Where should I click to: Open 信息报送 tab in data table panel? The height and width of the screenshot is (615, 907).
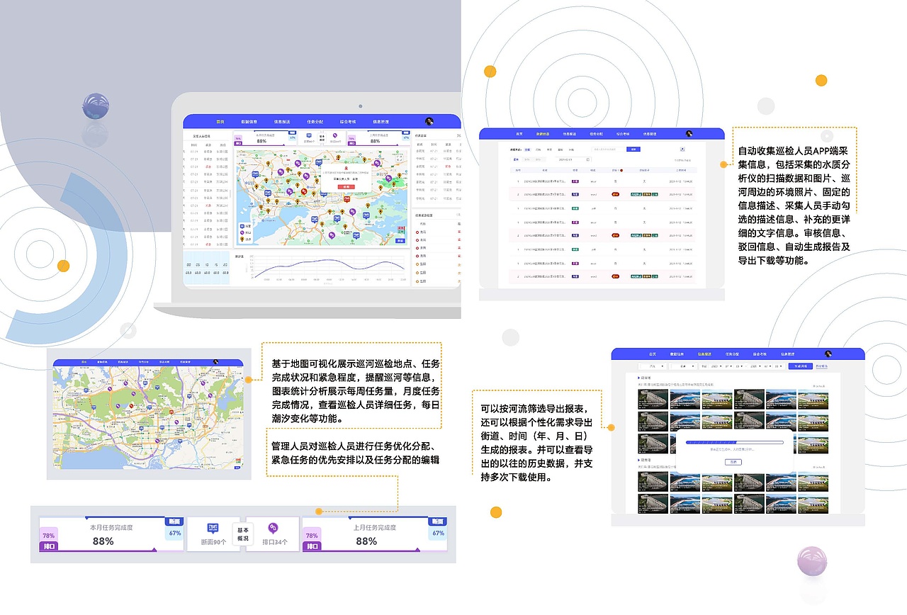pos(570,134)
